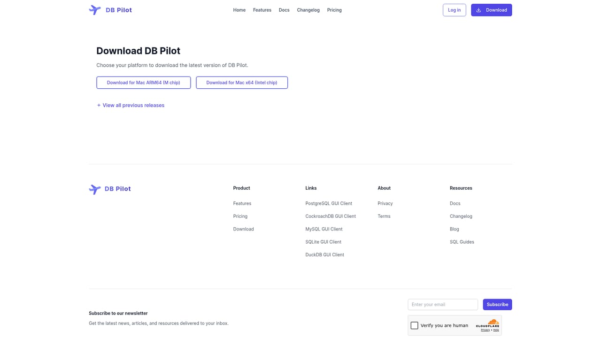Click the Cloudflare logo in the captcha widget

487,323
